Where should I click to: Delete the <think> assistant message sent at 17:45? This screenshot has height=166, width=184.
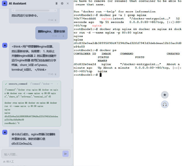pyautogui.click(x=55, y=74)
